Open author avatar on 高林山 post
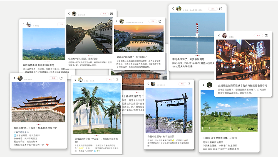 click(x=29, y=25)
